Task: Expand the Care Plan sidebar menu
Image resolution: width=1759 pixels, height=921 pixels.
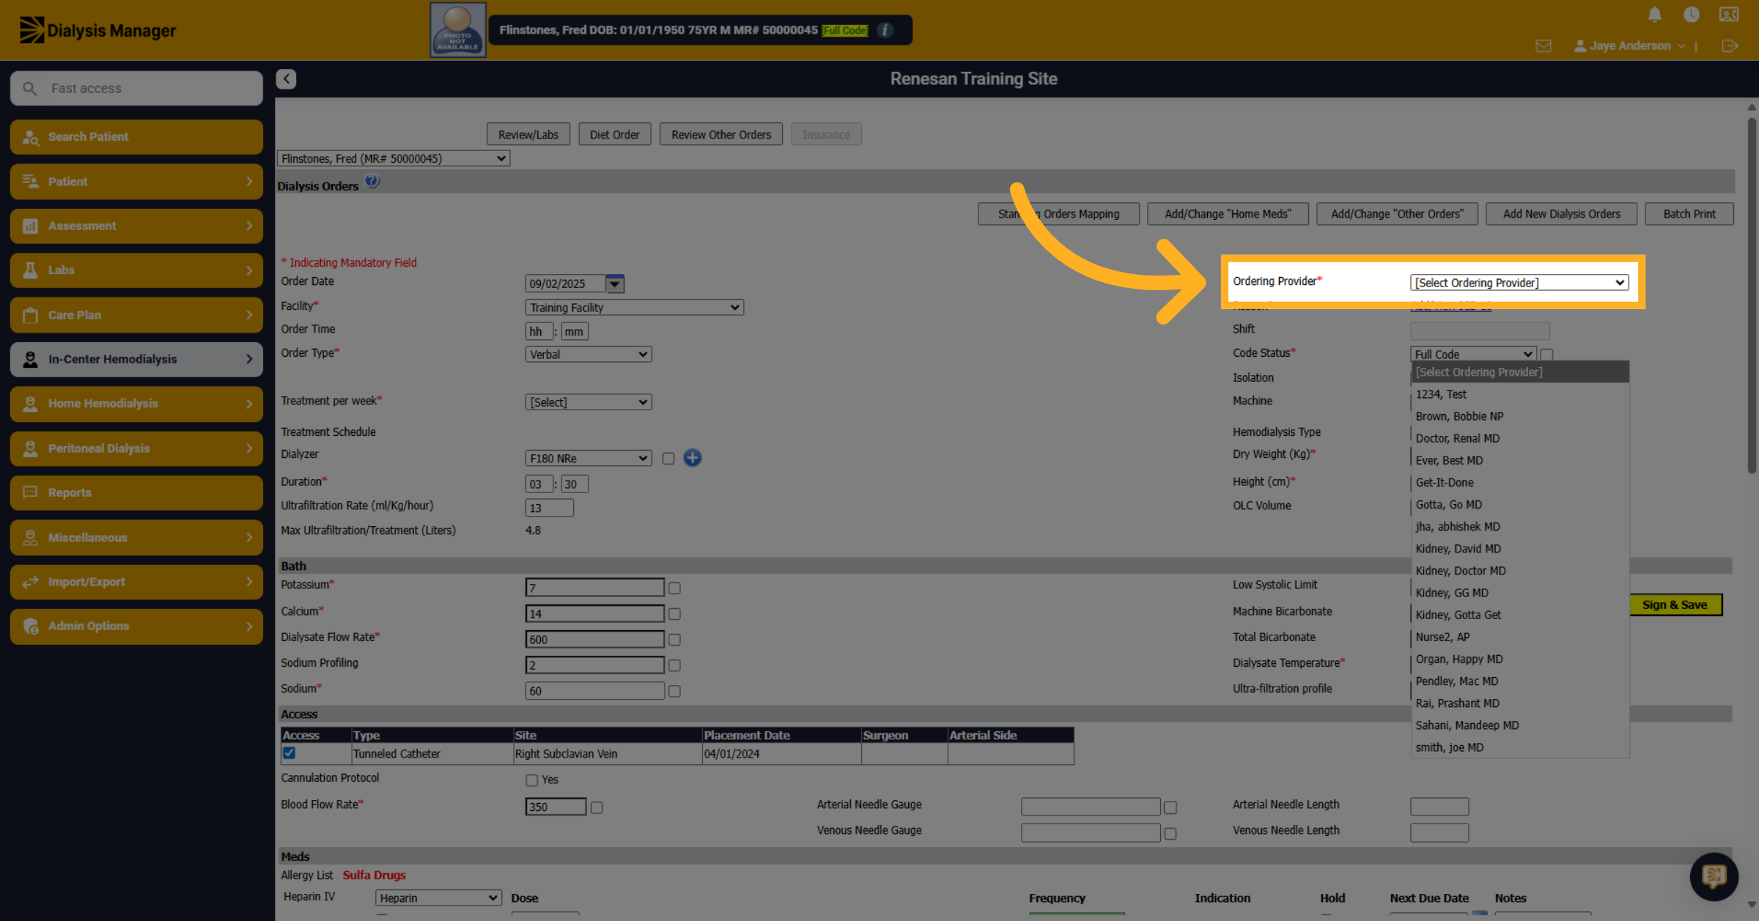Action: 136,315
